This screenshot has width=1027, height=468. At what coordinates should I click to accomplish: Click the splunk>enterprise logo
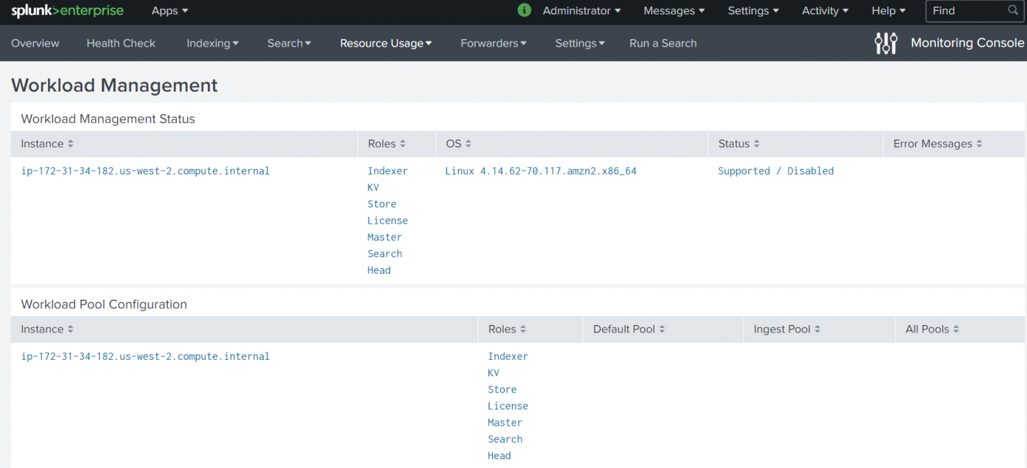[x=66, y=11]
